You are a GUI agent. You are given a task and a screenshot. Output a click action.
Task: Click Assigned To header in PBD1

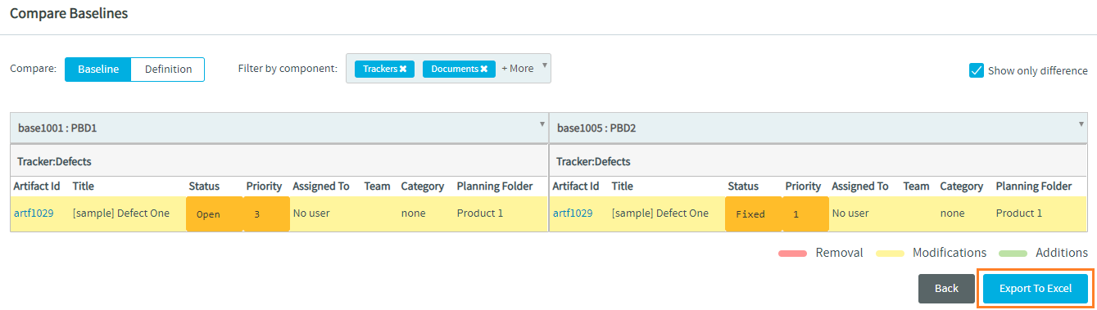[x=321, y=186]
